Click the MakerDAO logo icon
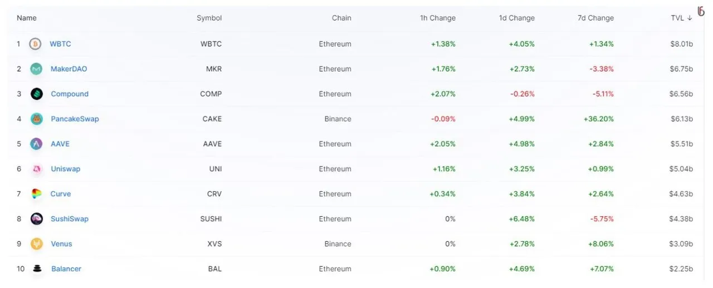713x288 pixels. pos(36,69)
